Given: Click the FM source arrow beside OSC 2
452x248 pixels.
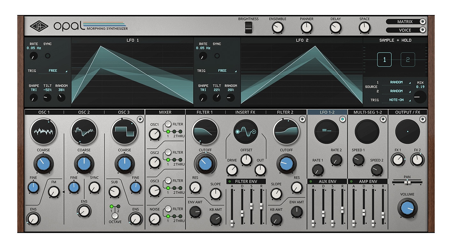Looking at the screenshot, I should (x=63, y=192).
